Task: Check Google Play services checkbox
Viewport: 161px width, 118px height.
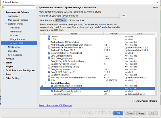Action: (49, 69)
